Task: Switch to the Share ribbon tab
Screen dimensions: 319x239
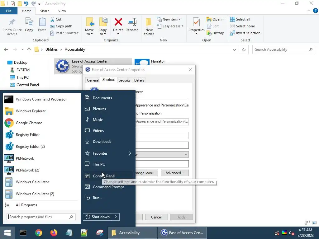Action: pyautogui.click(x=45, y=11)
